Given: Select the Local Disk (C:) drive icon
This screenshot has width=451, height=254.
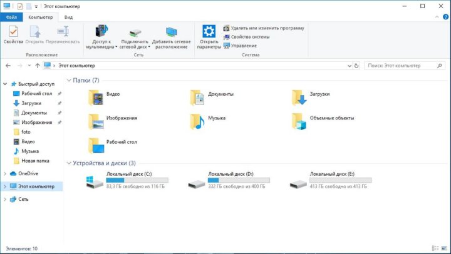Looking at the screenshot, I should tap(95, 182).
